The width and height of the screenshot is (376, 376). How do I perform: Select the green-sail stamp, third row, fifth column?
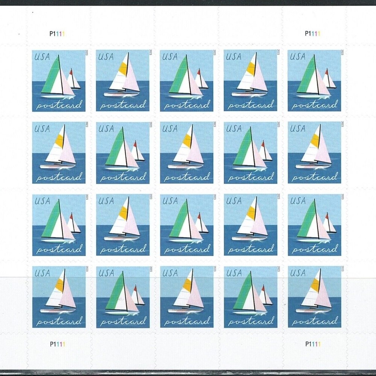314,225
